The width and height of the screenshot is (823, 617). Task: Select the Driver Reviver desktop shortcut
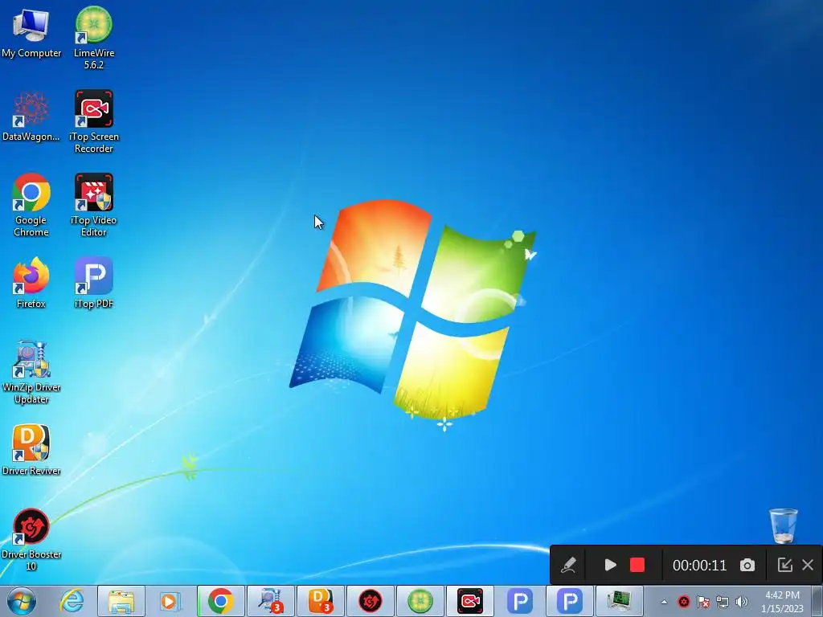click(x=31, y=450)
